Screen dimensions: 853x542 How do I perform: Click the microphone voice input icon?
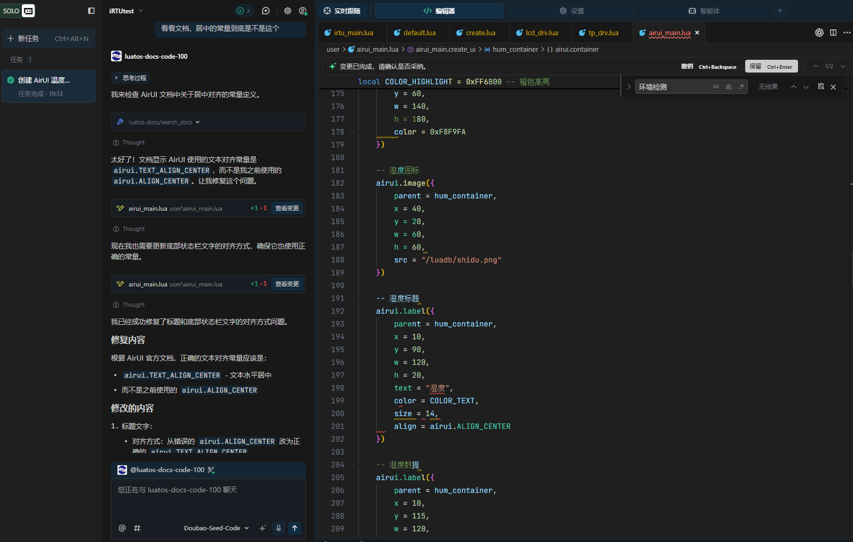(x=278, y=528)
